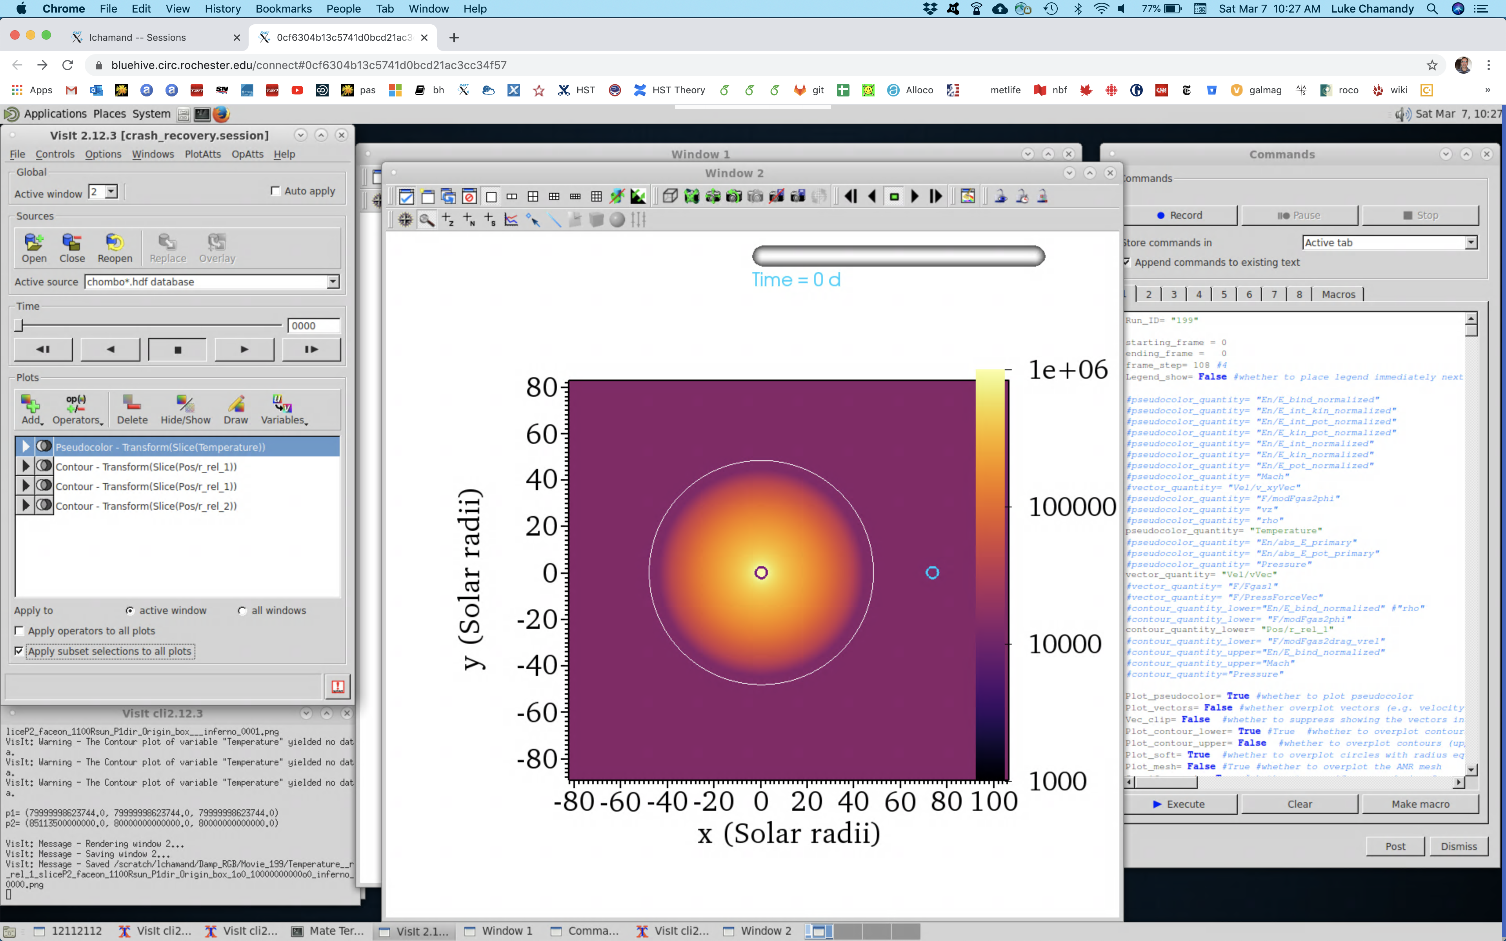Select the Navigate compass tool
This screenshot has height=941, width=1506.
tap(405, 220)
